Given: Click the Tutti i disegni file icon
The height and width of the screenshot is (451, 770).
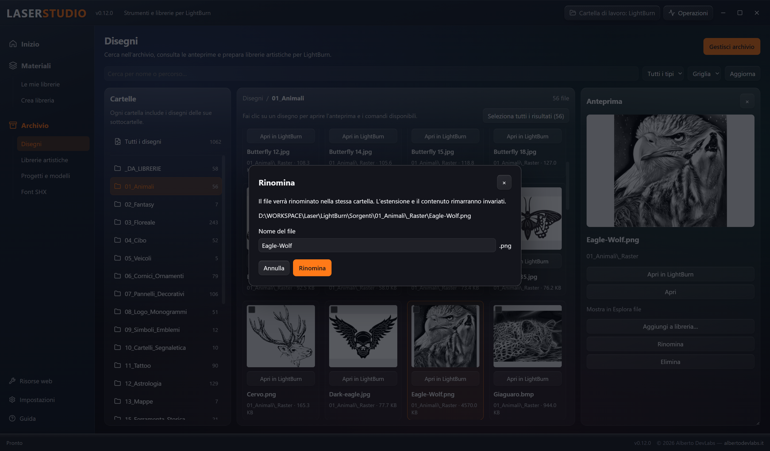Looking at the screenshot, I should [x=118, y=141].
